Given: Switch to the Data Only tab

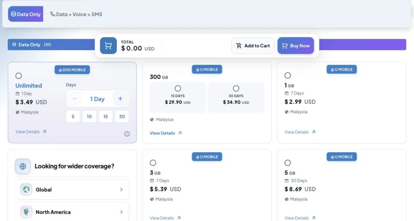Looking at the screenshot, I should tap(25, 14).
